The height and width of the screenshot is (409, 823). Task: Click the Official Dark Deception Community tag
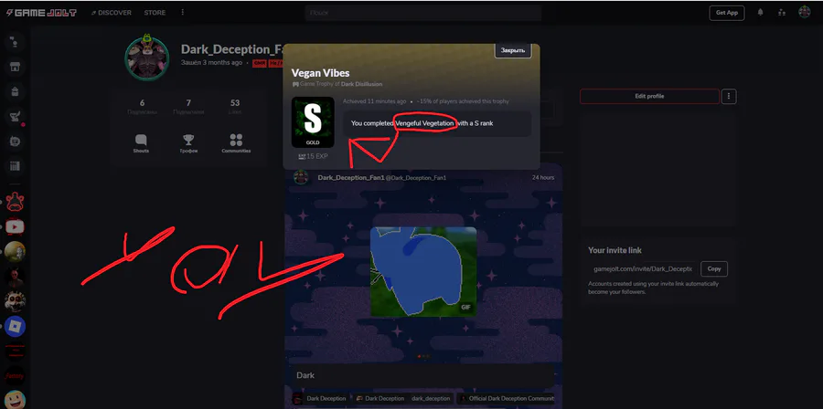point(506,399)
